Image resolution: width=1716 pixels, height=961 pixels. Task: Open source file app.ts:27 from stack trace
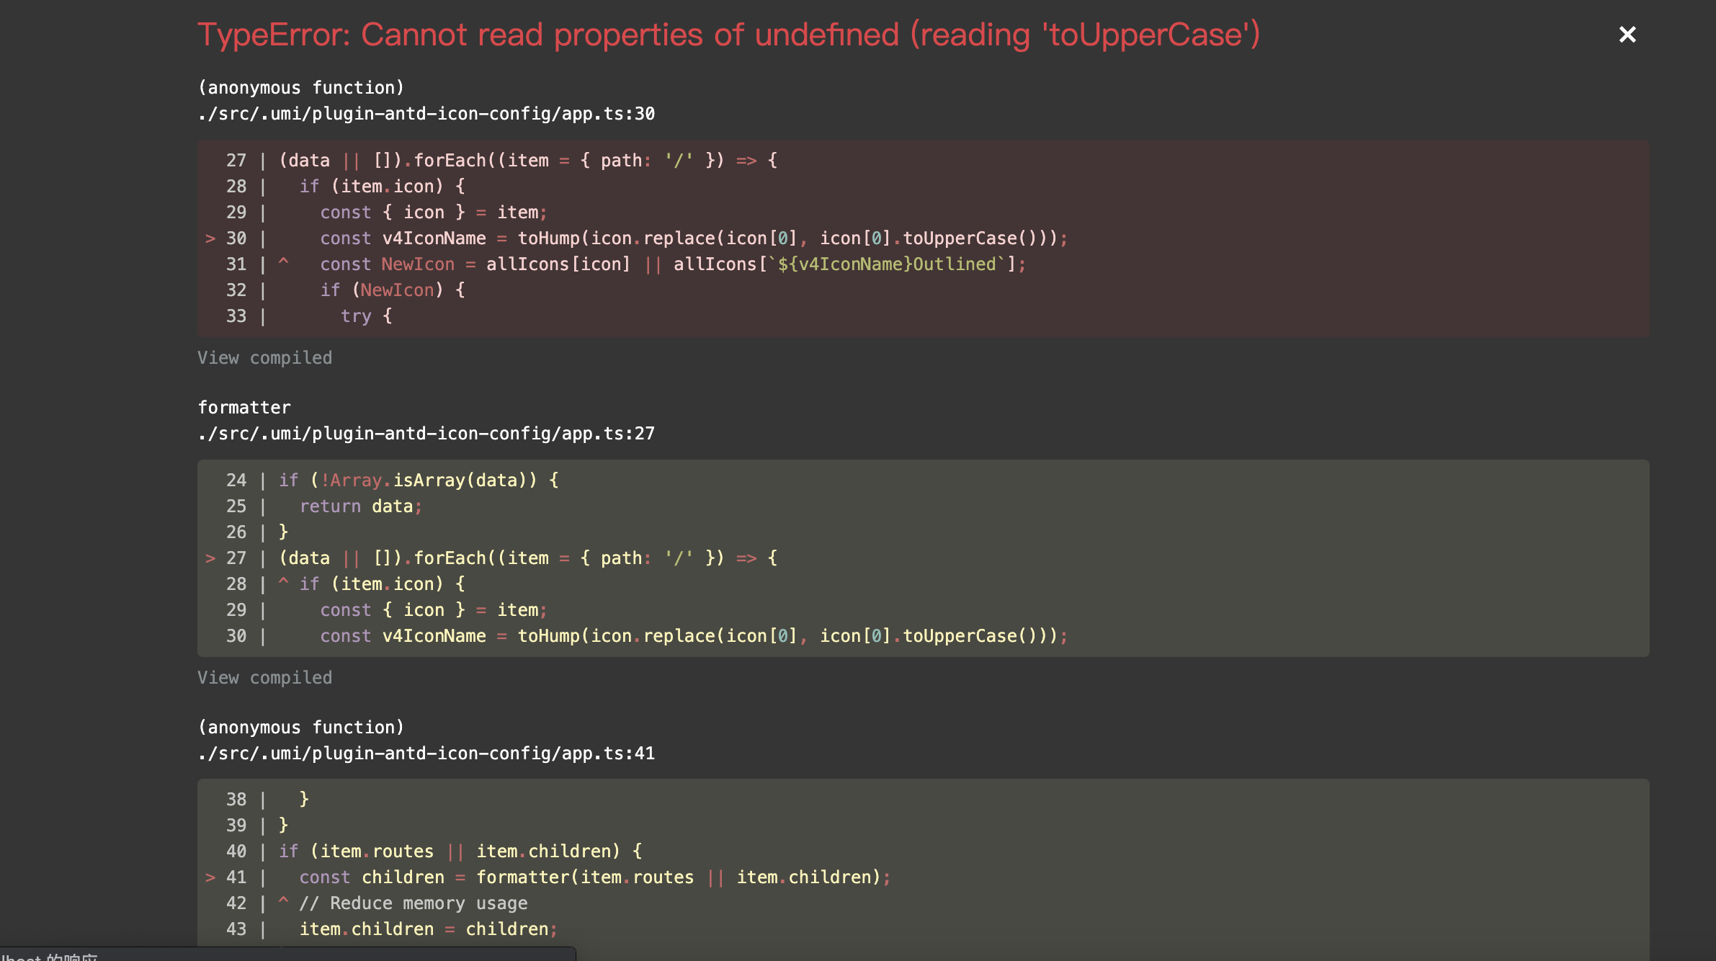tap(426, 433)
